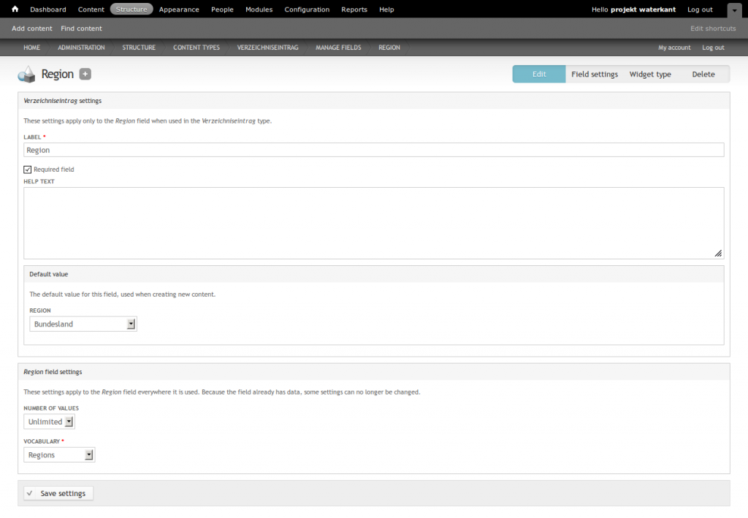Click the Add content shortcut link

click(x=32, y=28)
